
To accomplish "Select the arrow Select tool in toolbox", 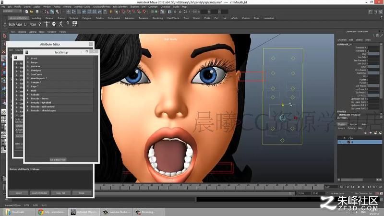I will [4, 36].
